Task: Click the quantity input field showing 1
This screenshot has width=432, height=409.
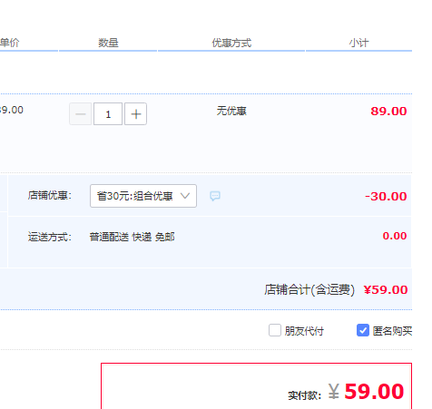Action: click(x=108, y=114)
